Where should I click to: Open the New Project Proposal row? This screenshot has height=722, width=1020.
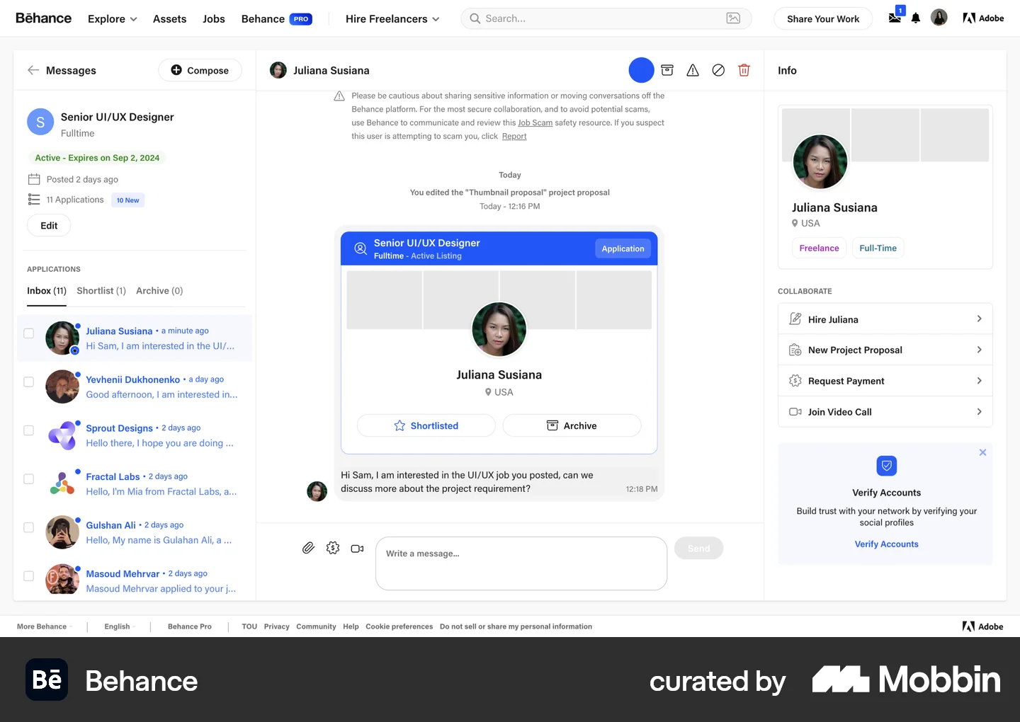[x=885, y=350]
